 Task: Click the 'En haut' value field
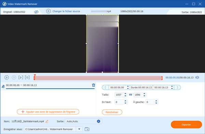(x=119, y=102)
